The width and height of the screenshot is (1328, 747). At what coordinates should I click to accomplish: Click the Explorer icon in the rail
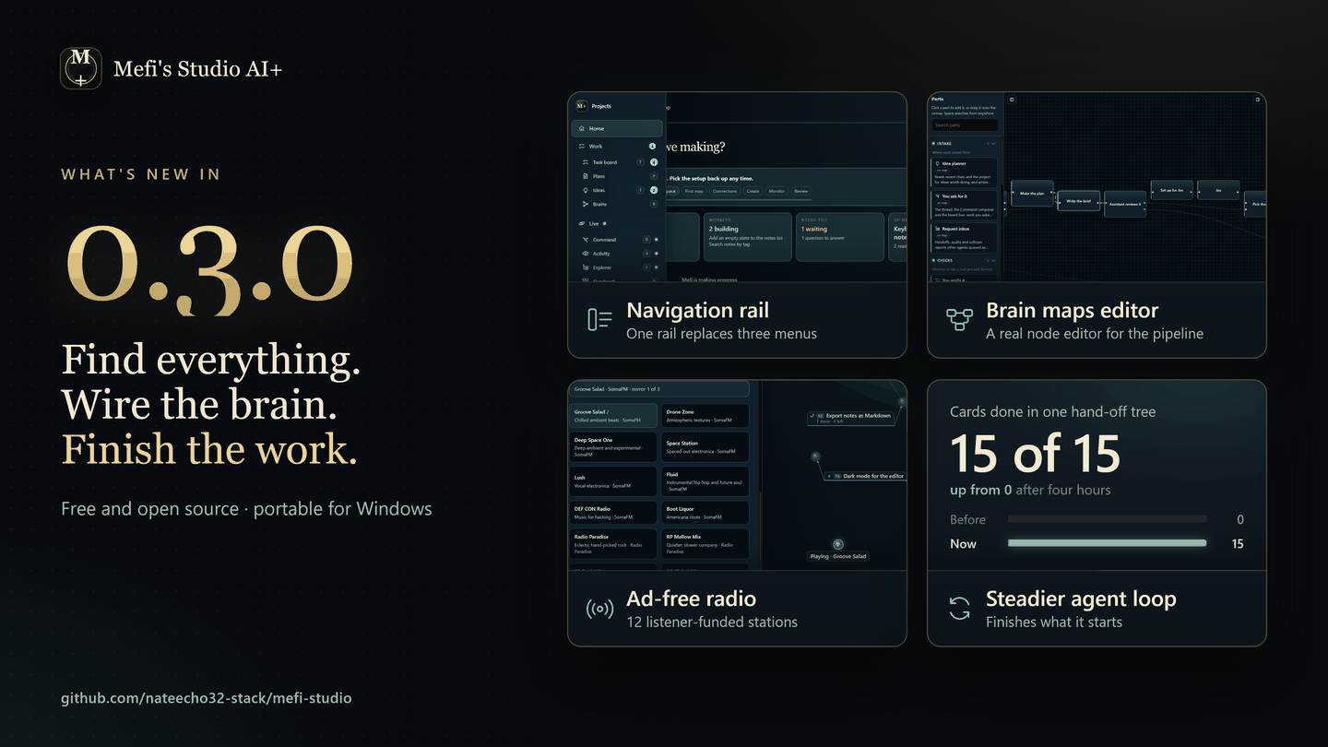click(586, 267)
